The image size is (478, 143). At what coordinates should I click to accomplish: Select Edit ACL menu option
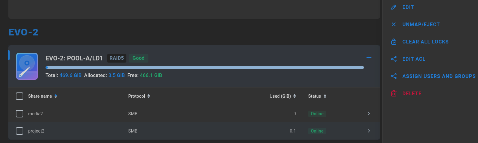(x=414, y=59)
